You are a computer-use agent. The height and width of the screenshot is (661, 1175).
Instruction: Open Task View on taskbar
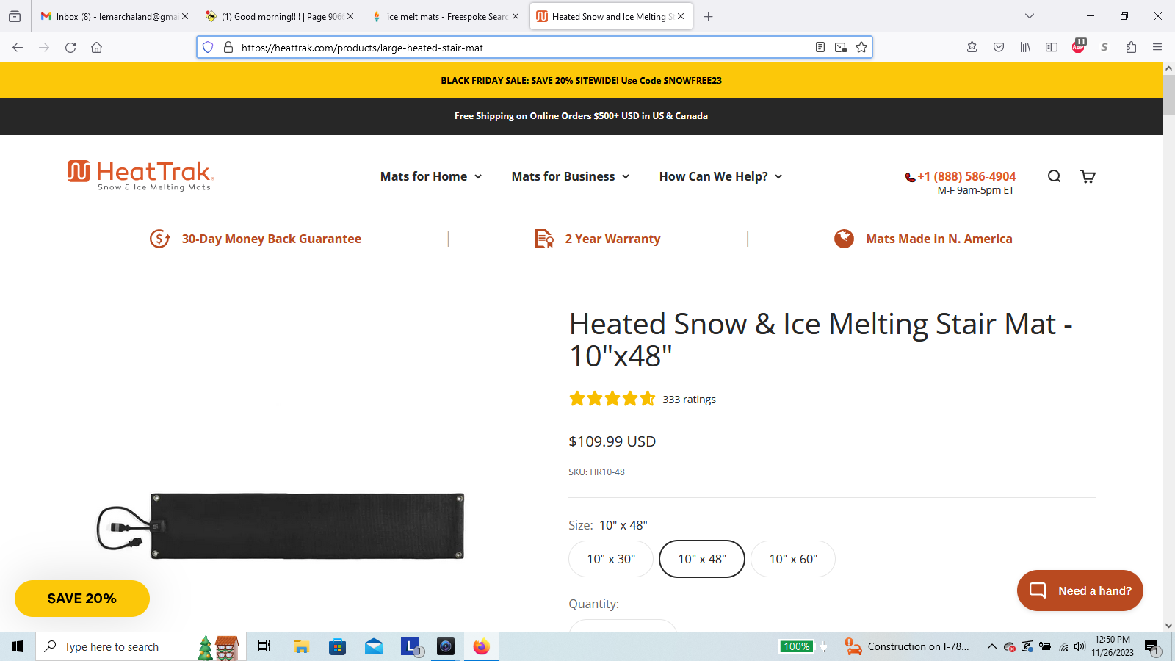coord(264,646)
